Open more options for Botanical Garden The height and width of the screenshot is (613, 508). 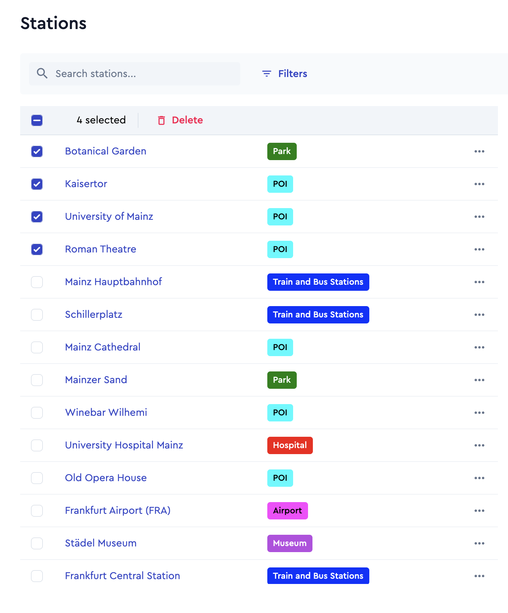point(479,151)
